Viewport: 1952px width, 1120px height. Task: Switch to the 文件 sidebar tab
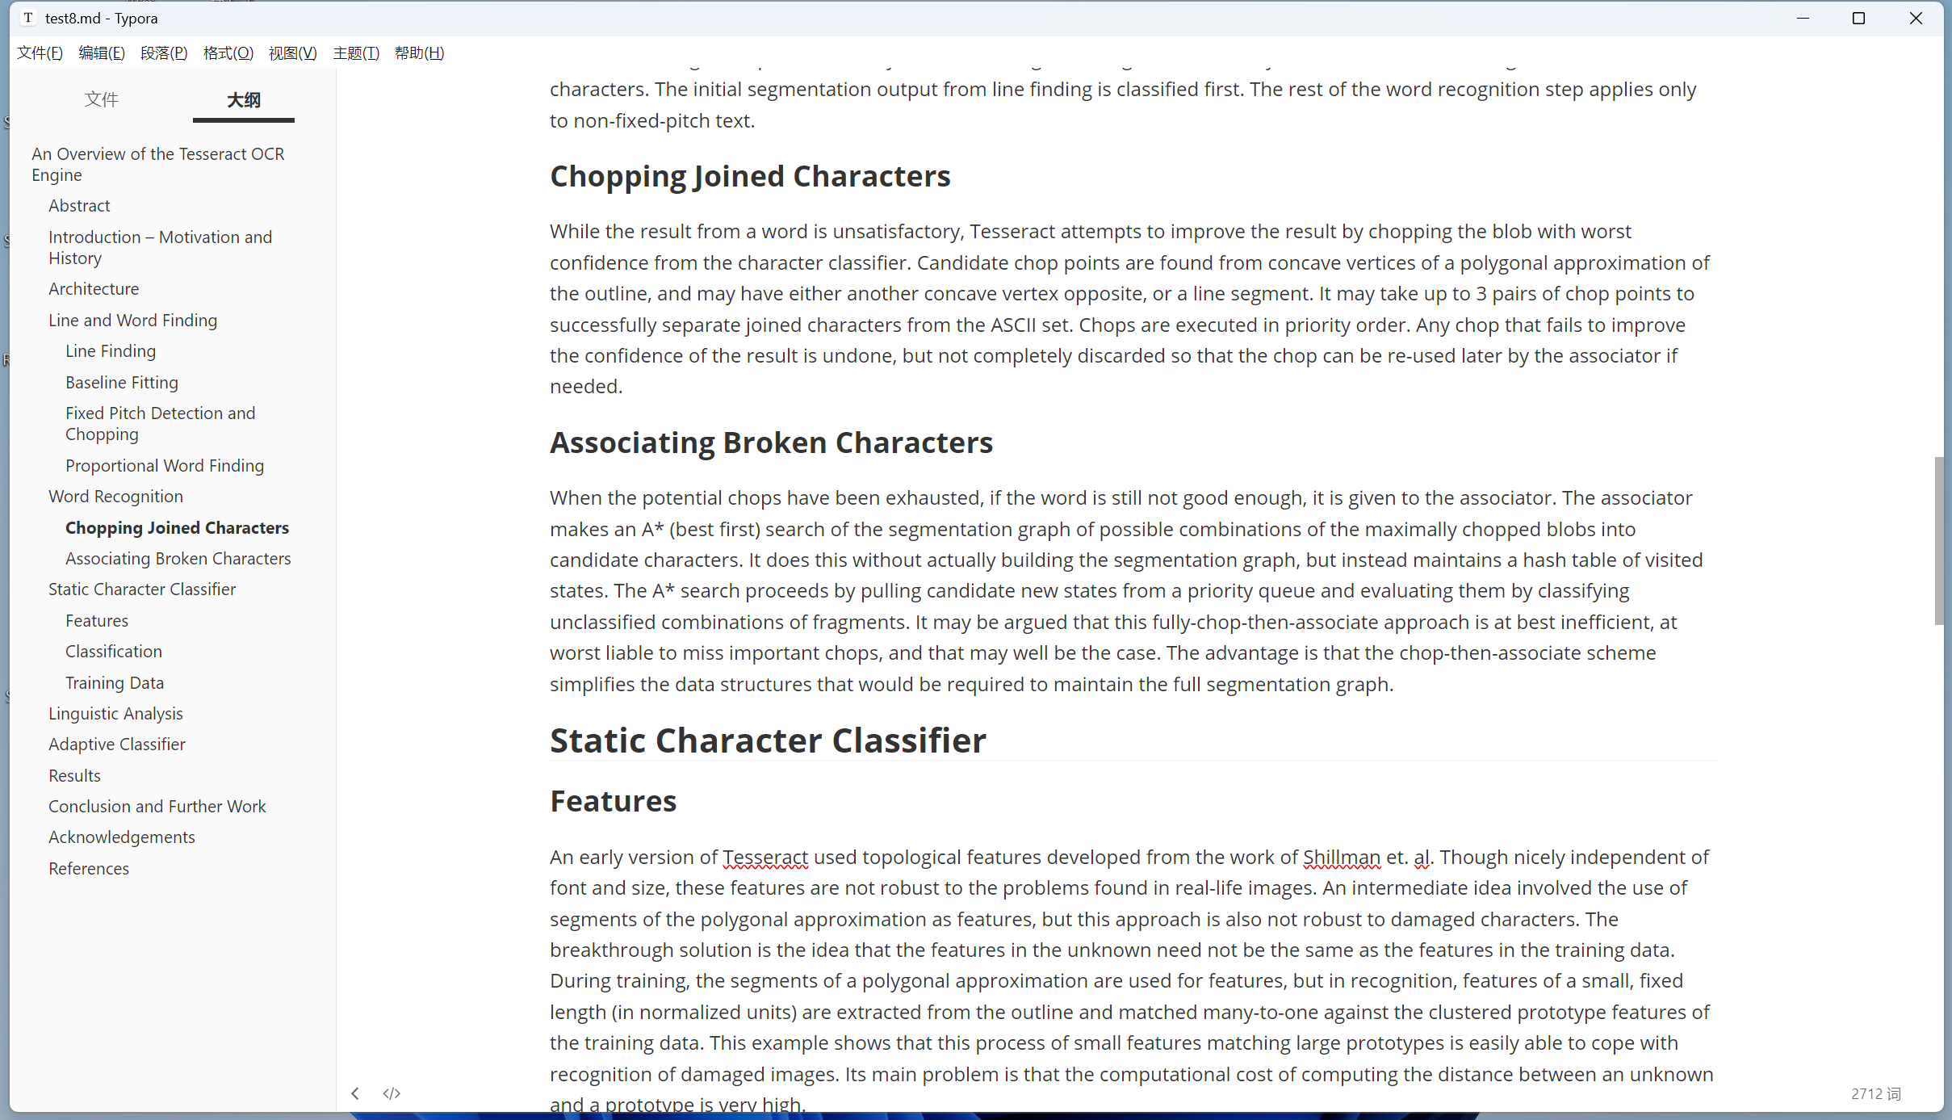tap(101, 99)
